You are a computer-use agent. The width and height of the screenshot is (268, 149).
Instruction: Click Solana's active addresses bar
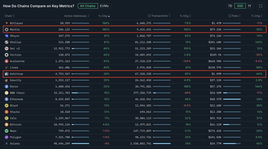click(x=80, y=144)
